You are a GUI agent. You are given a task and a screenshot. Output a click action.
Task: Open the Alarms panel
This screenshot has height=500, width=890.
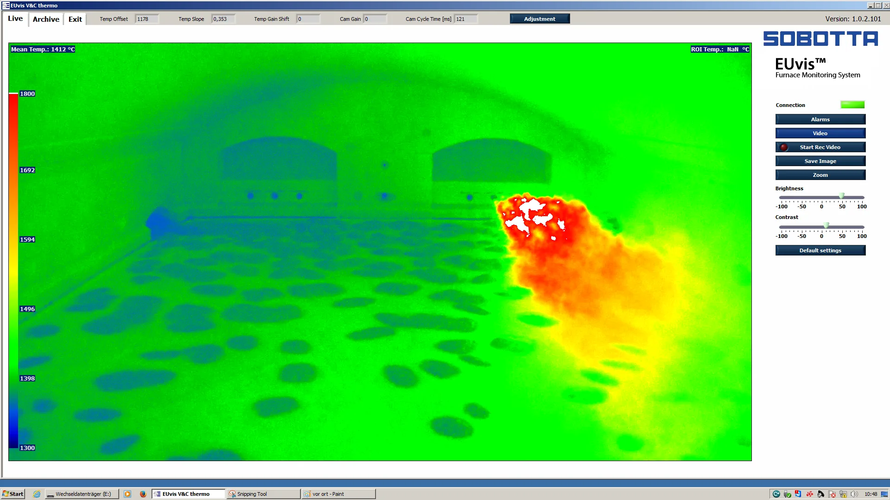820,119
